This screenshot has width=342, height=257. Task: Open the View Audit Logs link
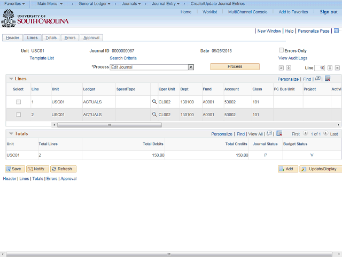(293, 58)
